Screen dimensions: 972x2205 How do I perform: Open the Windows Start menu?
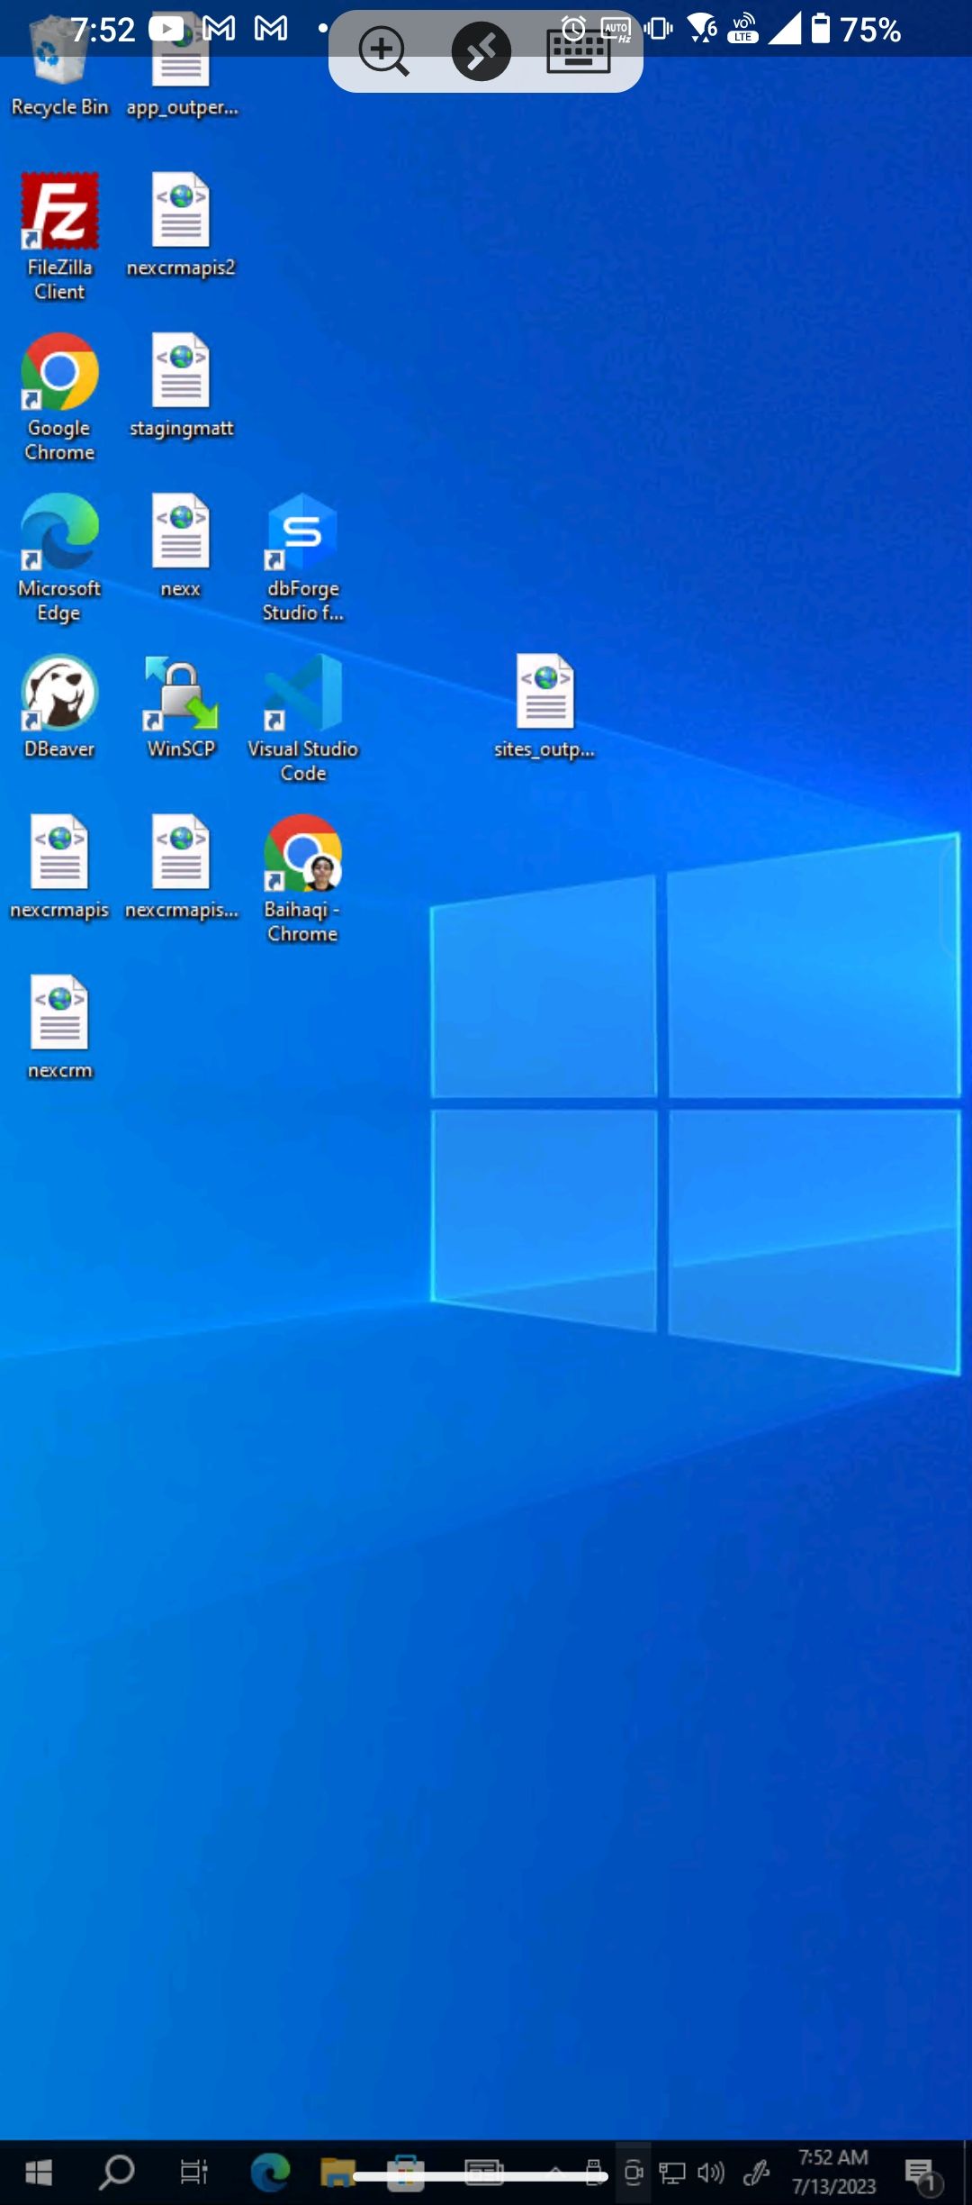(38, 2173)
